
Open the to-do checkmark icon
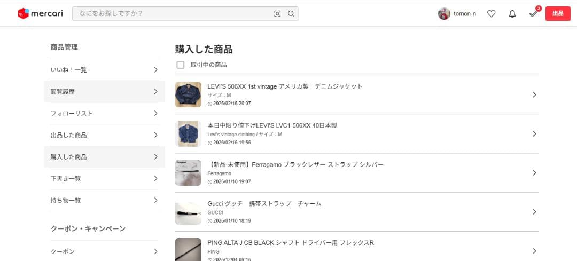(533, 14)
